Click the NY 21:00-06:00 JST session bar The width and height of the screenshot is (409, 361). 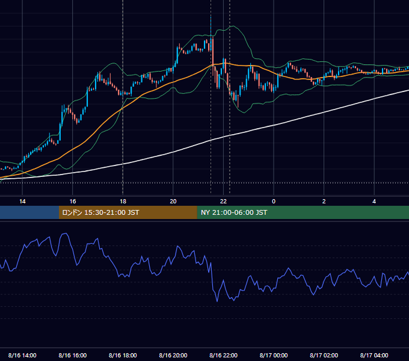[x=303, y=212]
